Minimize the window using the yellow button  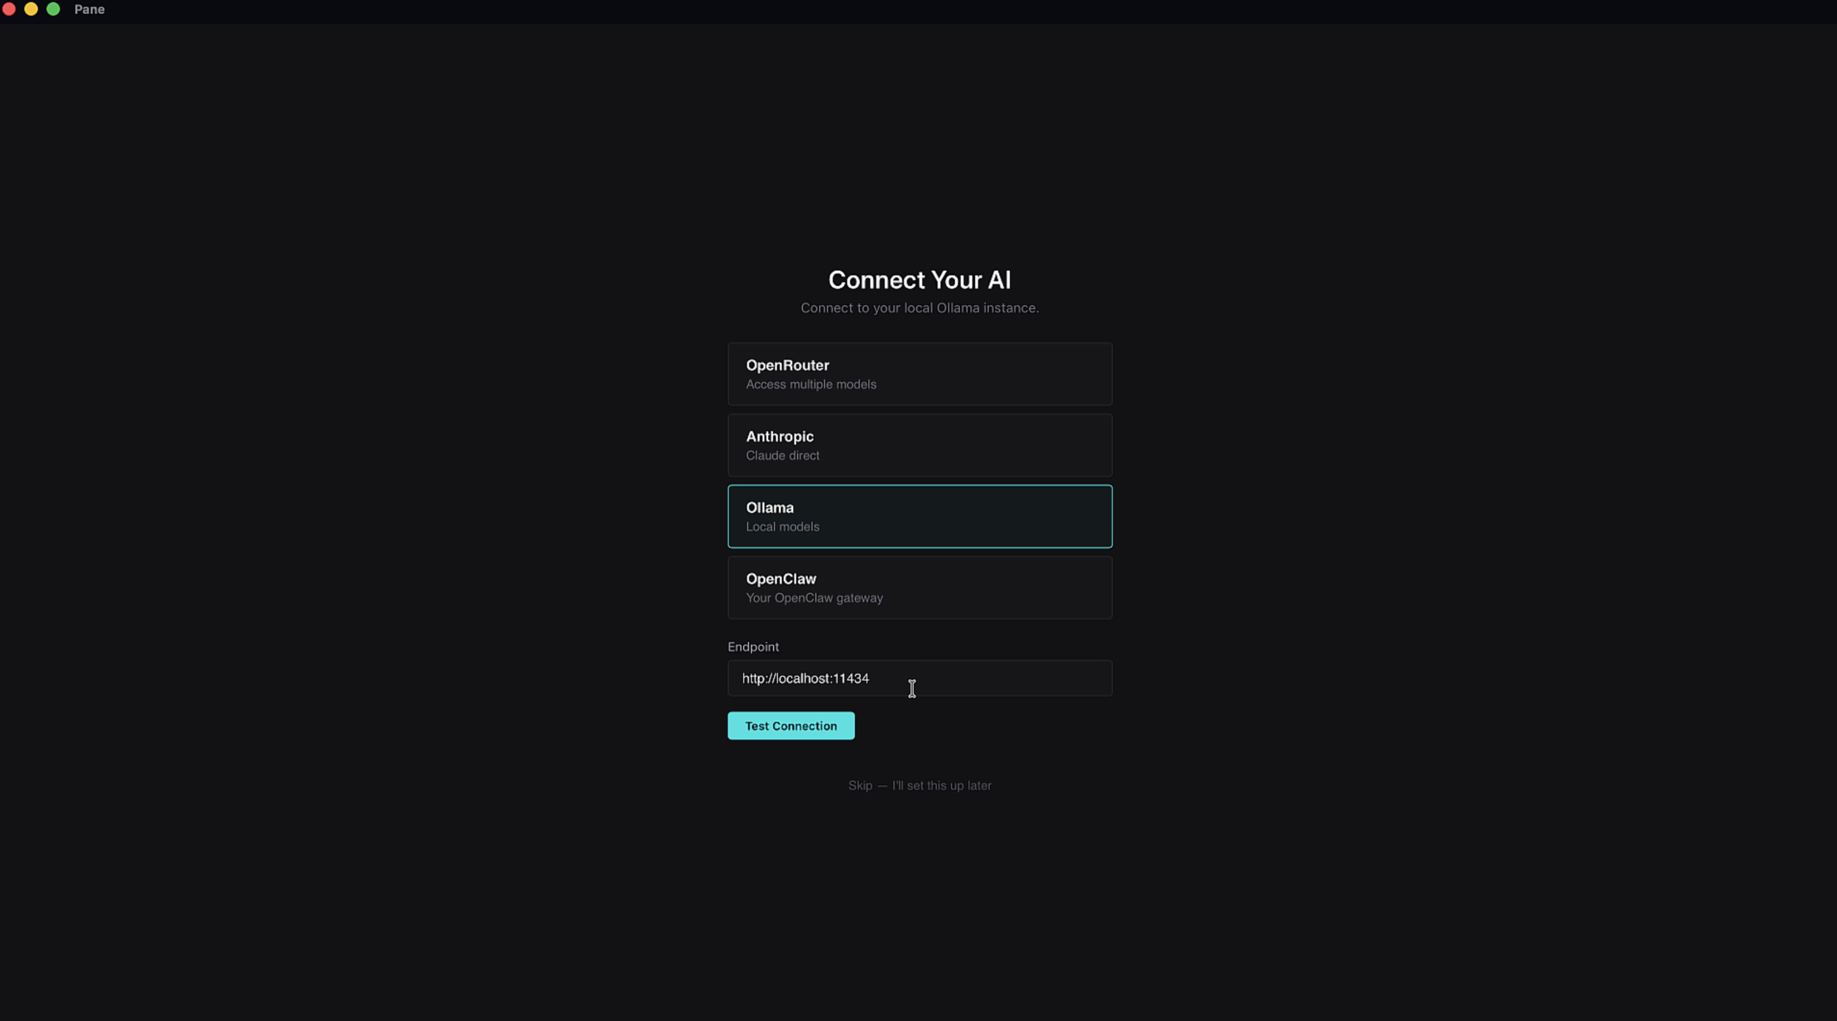(x=32, y=9)
